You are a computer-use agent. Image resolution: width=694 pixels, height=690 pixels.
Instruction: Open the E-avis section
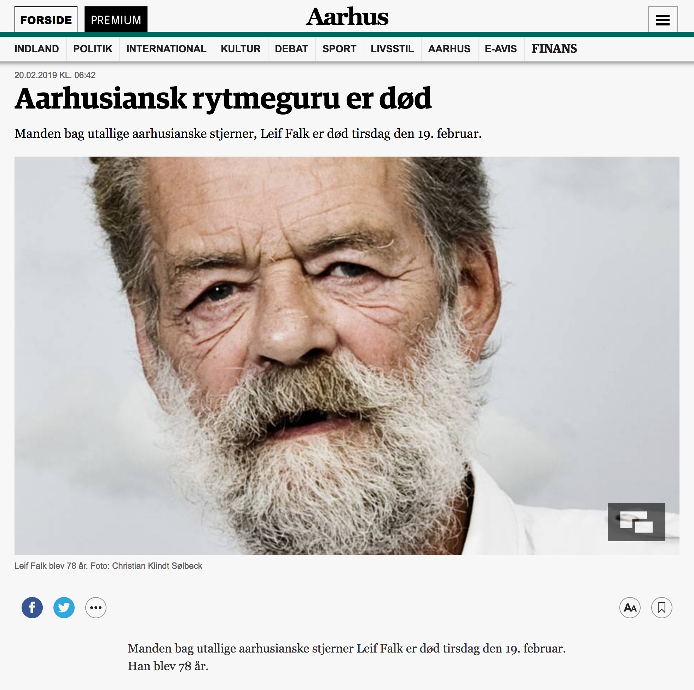[x=501, y=49]
